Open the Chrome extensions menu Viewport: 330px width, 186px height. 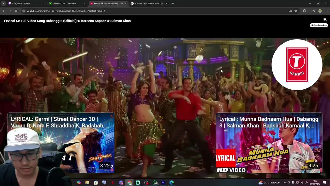(304, 11)
